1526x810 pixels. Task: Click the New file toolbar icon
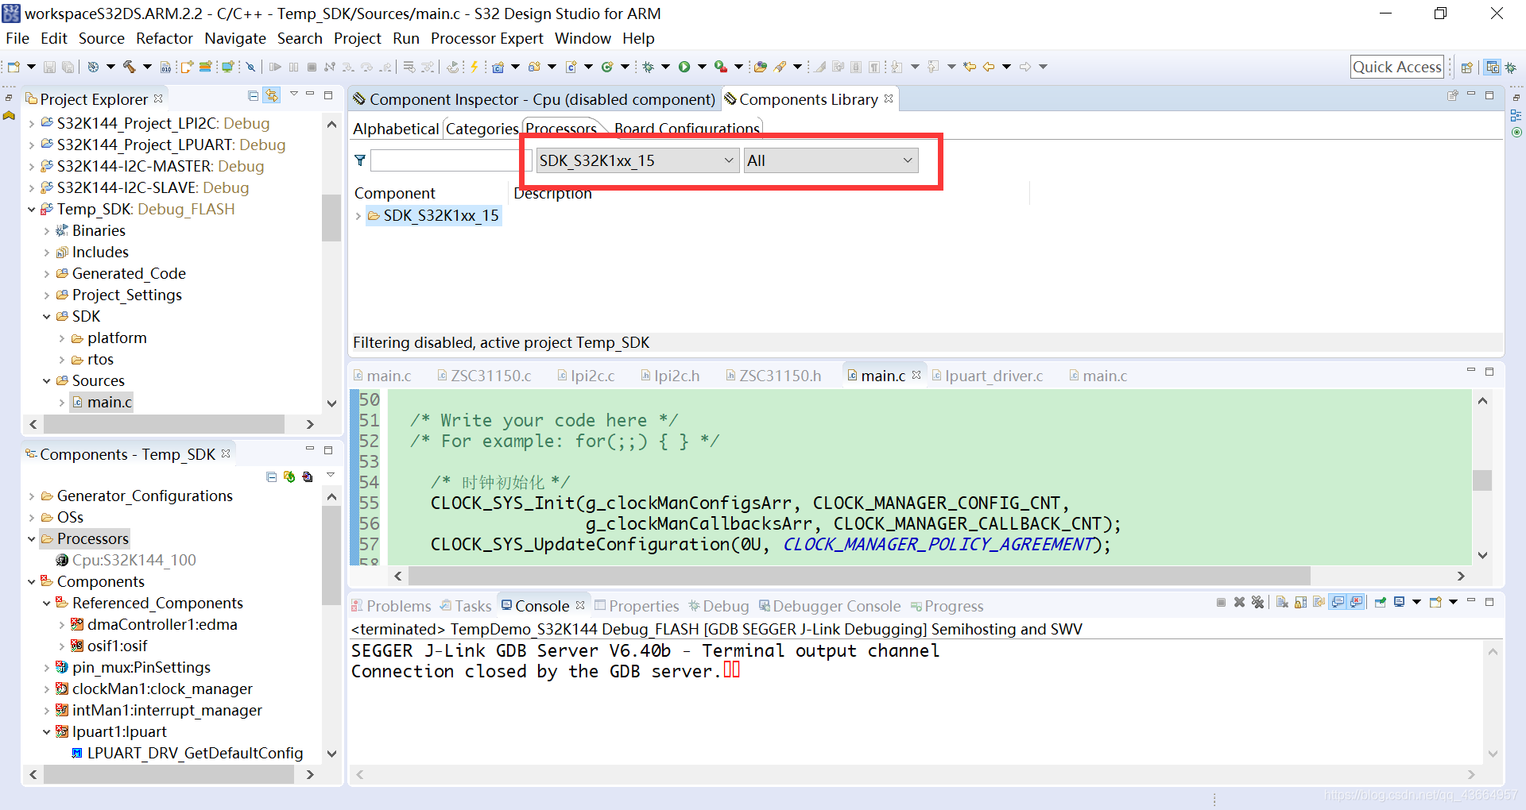(14, 67)
